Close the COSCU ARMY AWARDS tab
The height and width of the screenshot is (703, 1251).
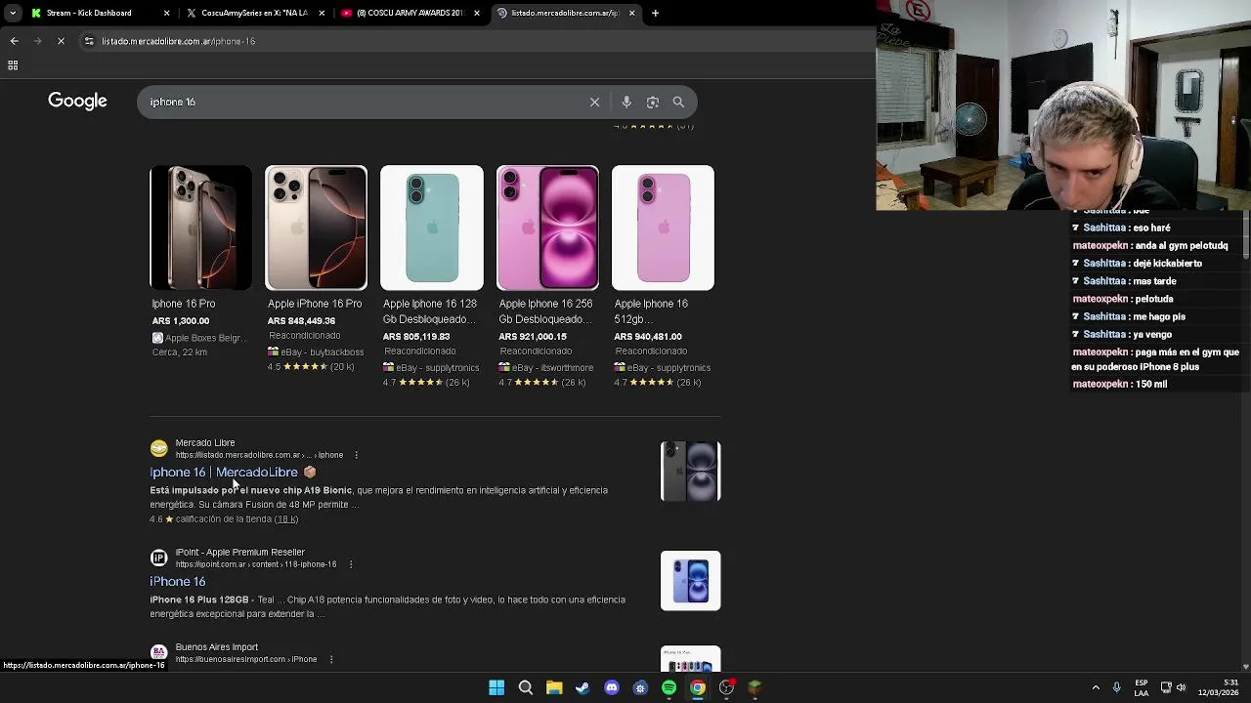pyautogui.click(x=477, y=13)
